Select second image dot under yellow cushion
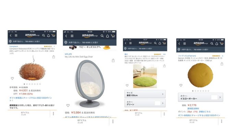The width and height of the screenshot is (240, 137). pyautogui.click(x=195, y=91)
